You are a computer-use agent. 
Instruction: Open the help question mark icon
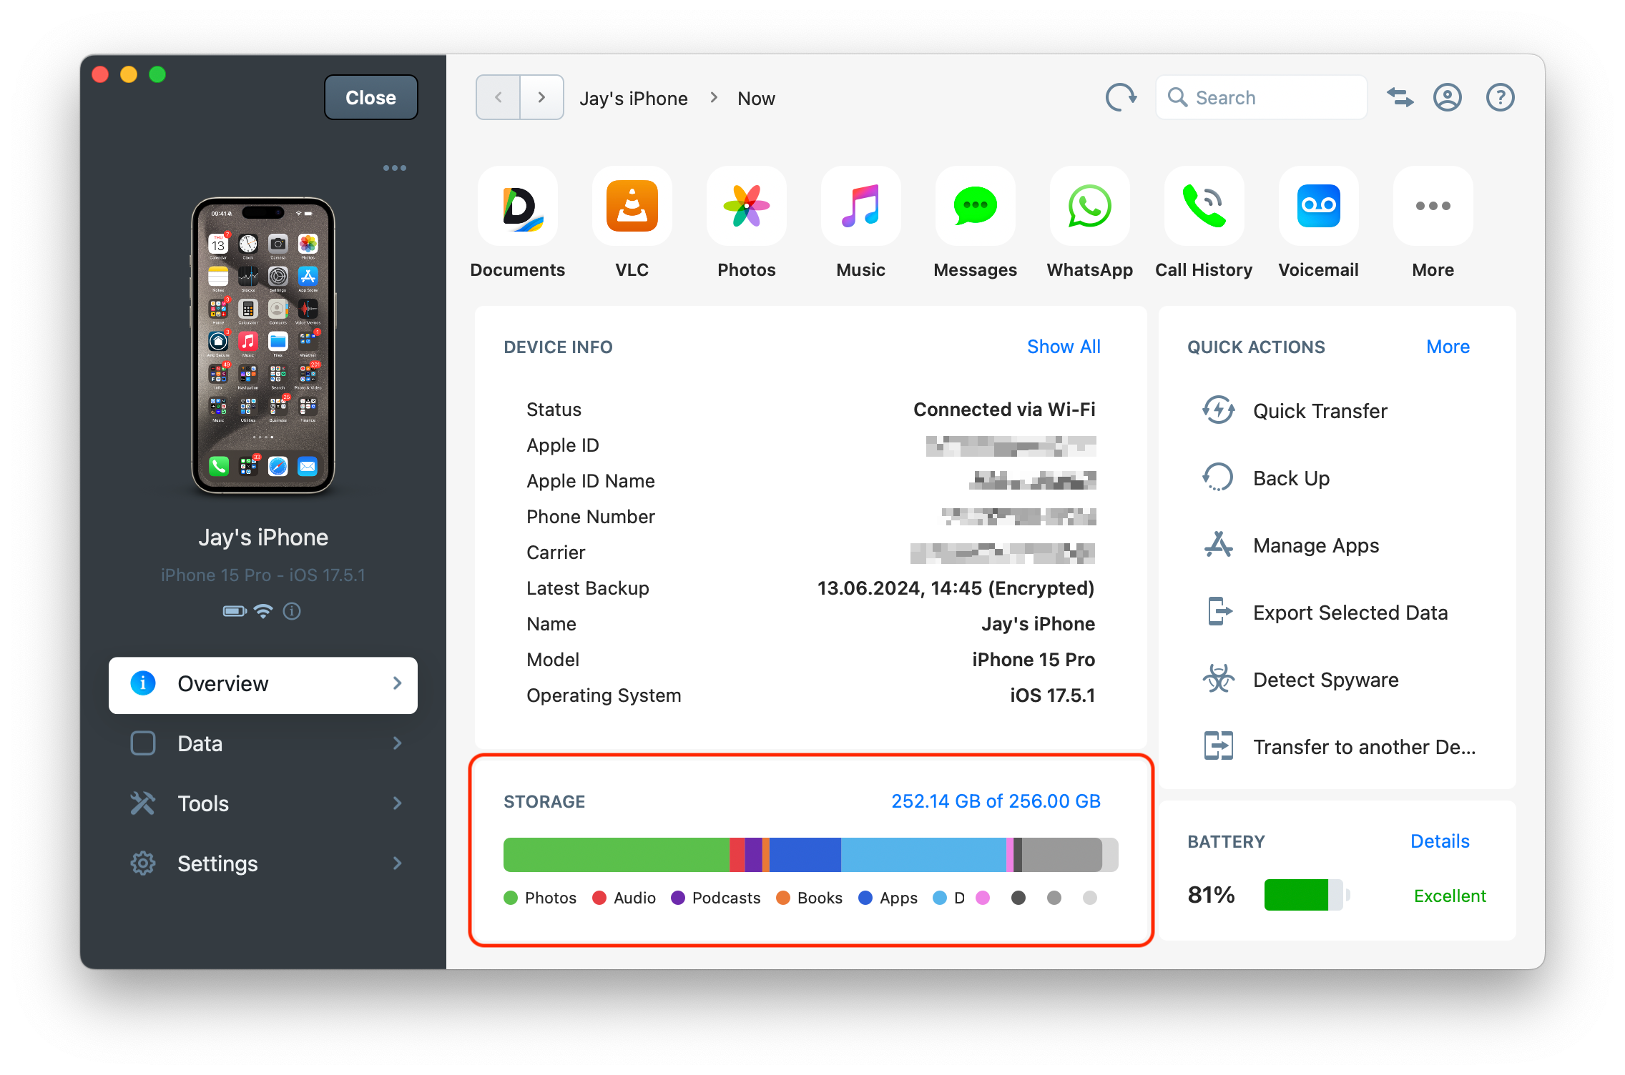pos(1501,97)
